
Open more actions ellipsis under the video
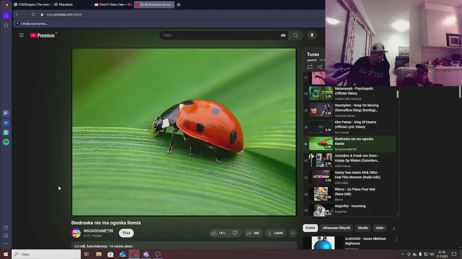[x=293, y=233]
